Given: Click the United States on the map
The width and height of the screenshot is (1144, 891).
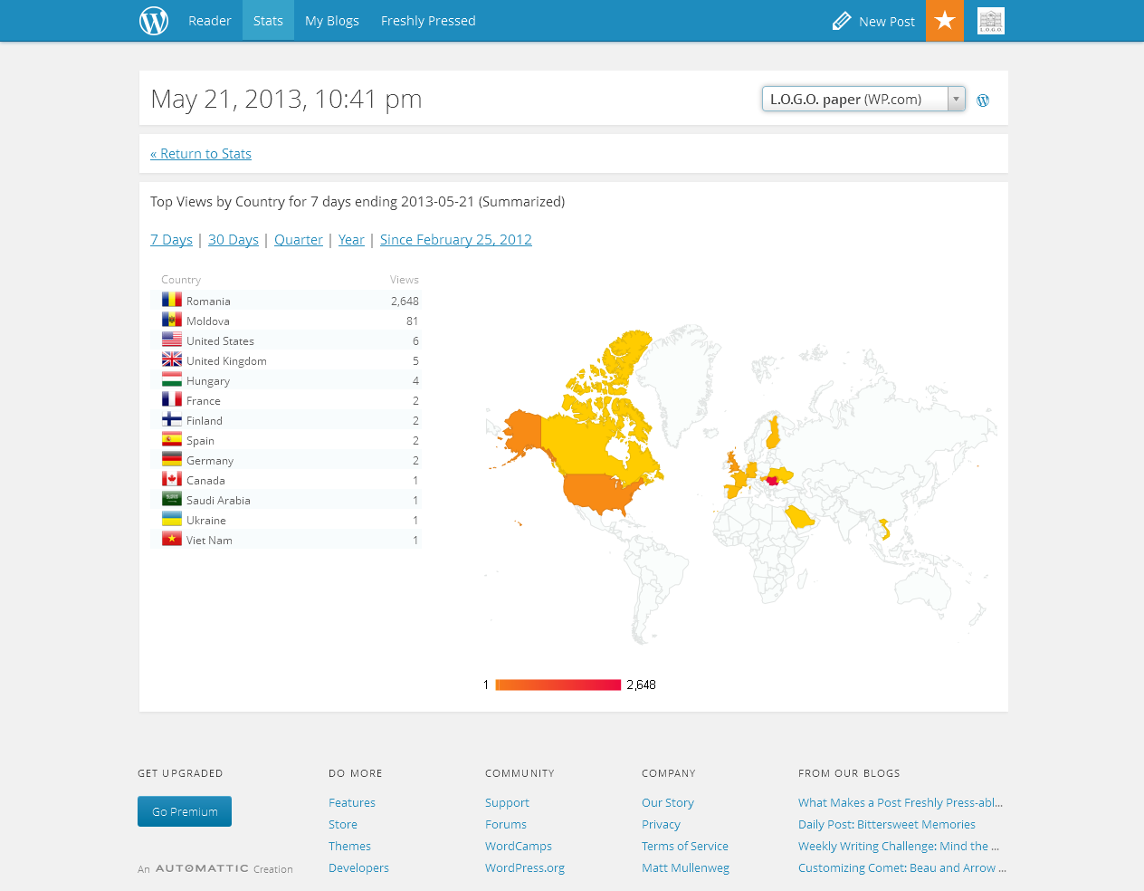Looking at the screenshot, I should 597,491.
